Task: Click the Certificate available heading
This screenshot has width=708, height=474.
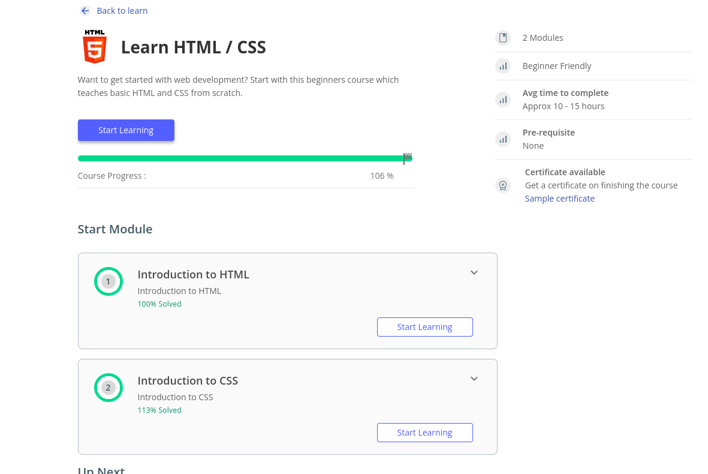Action: pos(565,172)
